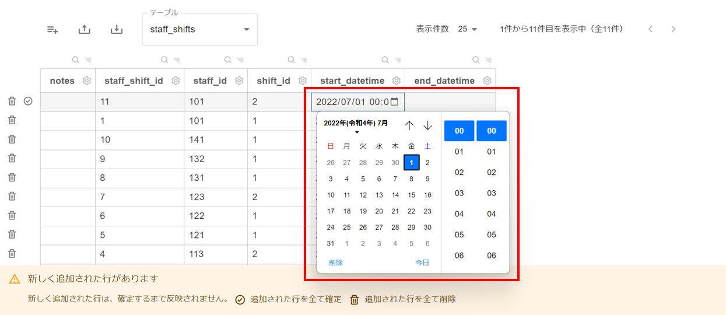Click search icon above shift_id column
This screenshot has width=726, height=315.
point(291,60)
